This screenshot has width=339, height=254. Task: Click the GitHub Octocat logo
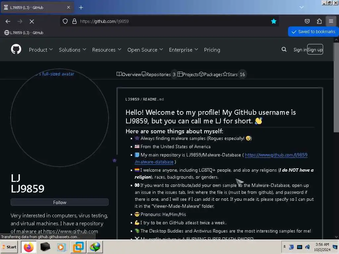16,50
